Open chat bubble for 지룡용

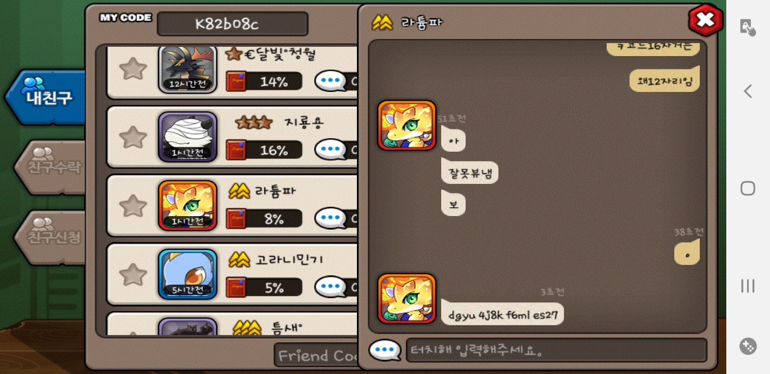point(331,150)
